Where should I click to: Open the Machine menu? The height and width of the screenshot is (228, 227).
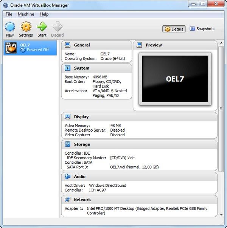(x=26, y=14)
